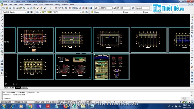Select the Move tool in modify toolbar

(192, 33)
